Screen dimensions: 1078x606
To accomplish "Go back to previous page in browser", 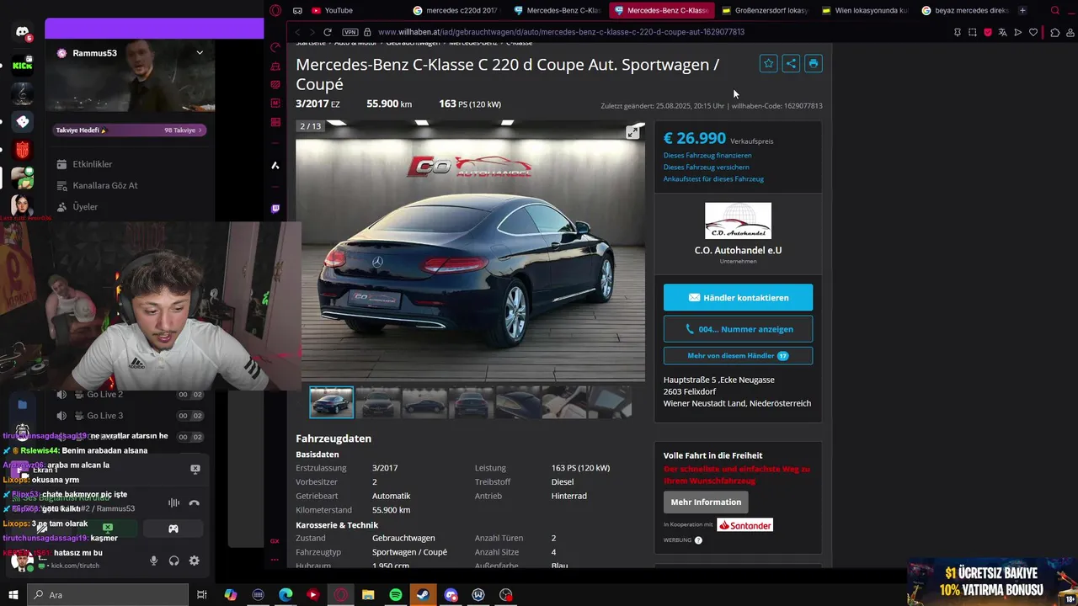I will click(297, 32).
